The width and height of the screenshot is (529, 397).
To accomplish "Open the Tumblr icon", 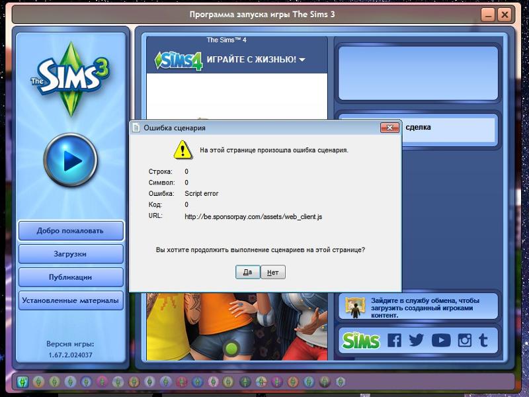I will 483,340.
